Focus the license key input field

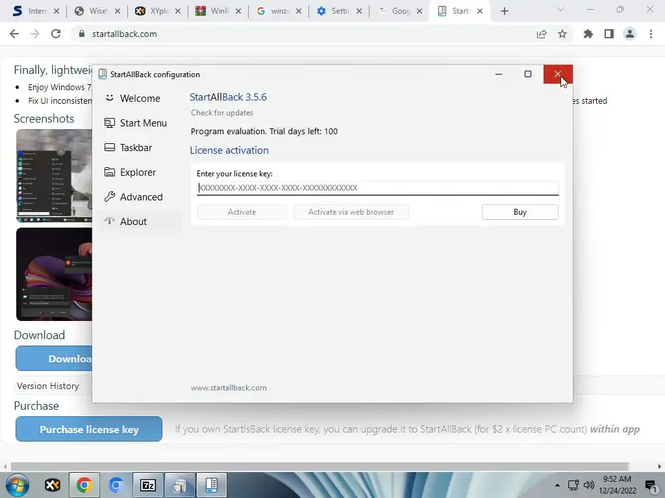pyautogui.click(x=377, y=188)
